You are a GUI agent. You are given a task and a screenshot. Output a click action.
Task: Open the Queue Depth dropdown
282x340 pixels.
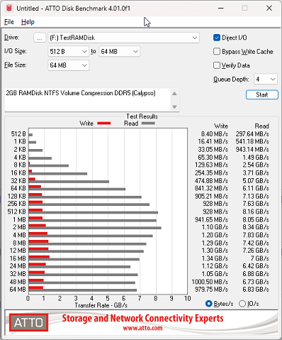point(265,79)
